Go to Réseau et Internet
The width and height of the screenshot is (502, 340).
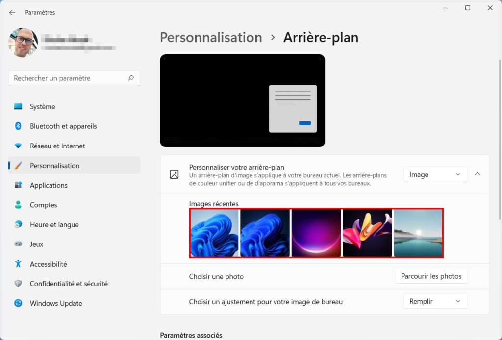(x=75, y=146)
